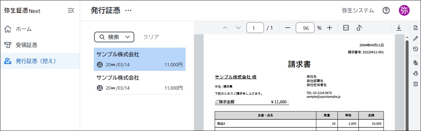Viewport: 421px width, 131px height.
Task: Click the ホーム house icon
Action: pyautogui.click(x=8, y=29)
